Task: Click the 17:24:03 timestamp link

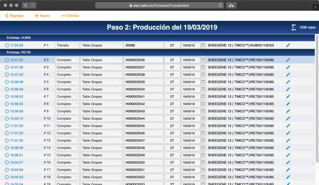Action: (17, 45)
